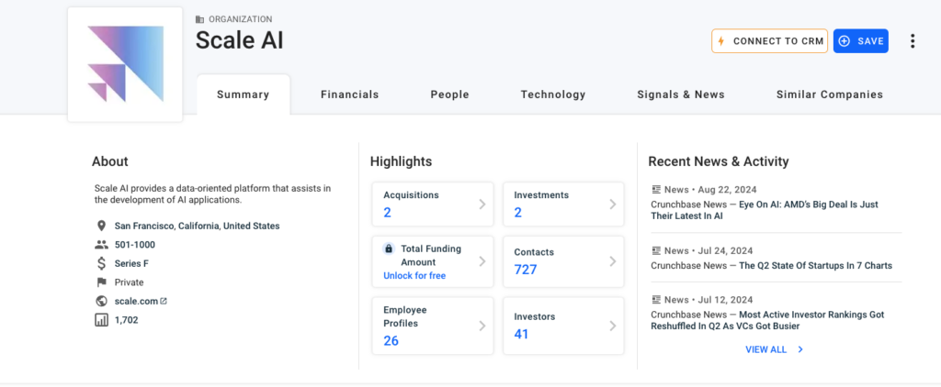Click the flag icon next to Private
Image resolution: width=941 pixels, height=387 pixels.
(101, 282)
